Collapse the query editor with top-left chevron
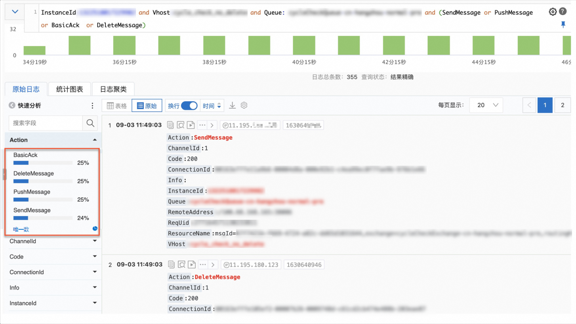The image size is (576, 324). pos(15,12)
